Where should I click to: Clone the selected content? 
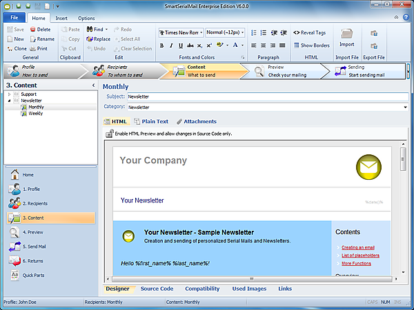17,48
